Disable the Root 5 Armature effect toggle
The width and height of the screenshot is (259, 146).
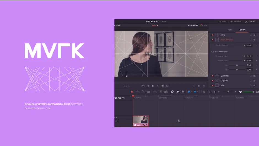pyautogui.click(x=212, y=40)
